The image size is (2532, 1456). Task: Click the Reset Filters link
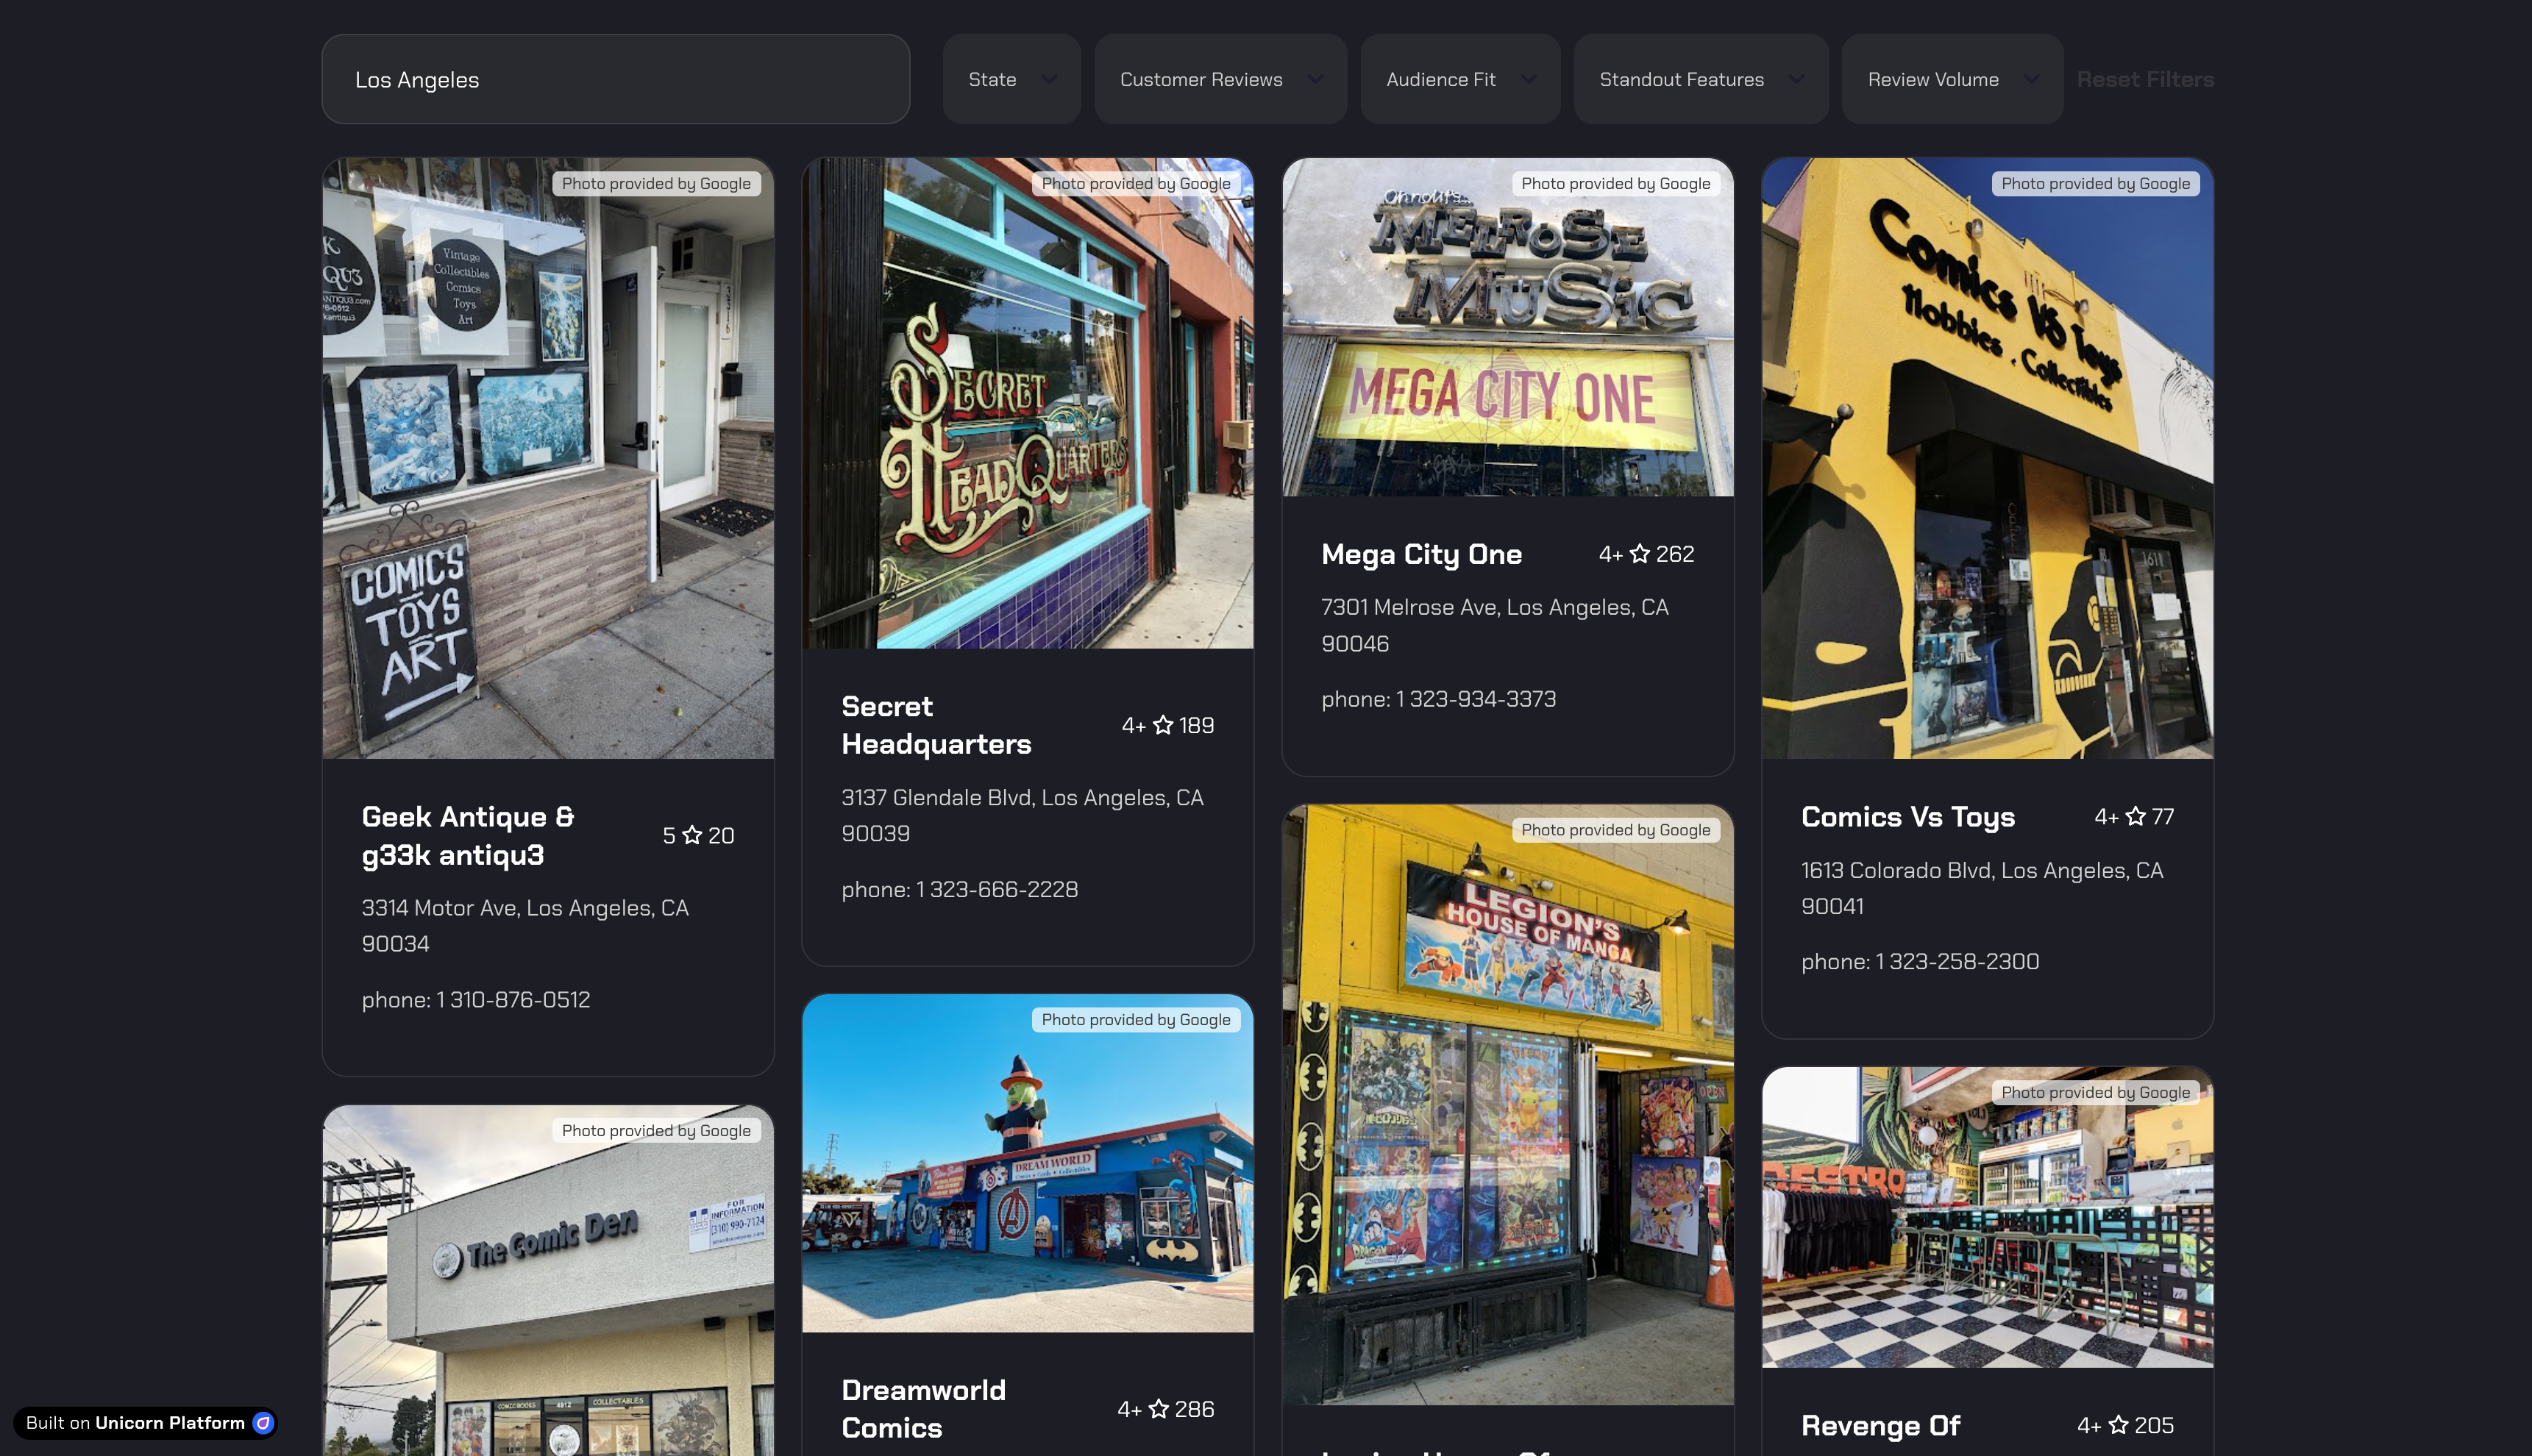(2145, 79)
